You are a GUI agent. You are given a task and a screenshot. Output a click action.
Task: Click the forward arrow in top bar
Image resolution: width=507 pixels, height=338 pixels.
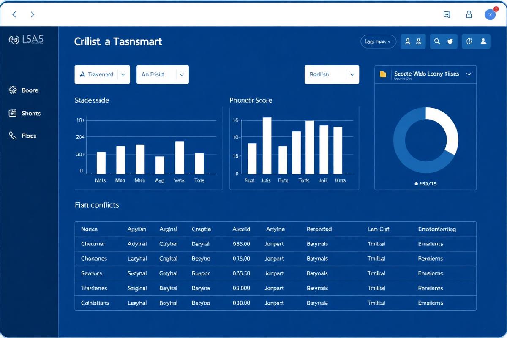33,14
